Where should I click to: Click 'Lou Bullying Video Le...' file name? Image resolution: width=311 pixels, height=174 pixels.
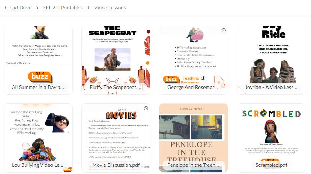[x=37, y=165]
